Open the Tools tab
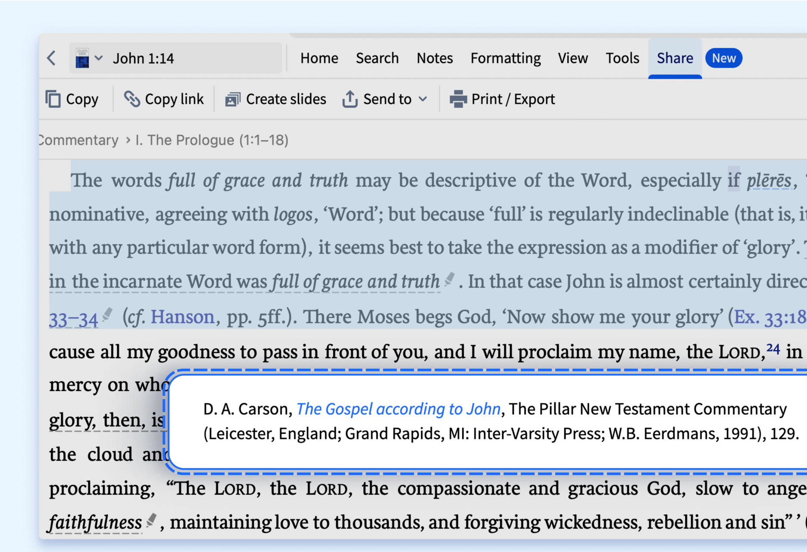This screenshot has width=807, height=552. [622, 58]
